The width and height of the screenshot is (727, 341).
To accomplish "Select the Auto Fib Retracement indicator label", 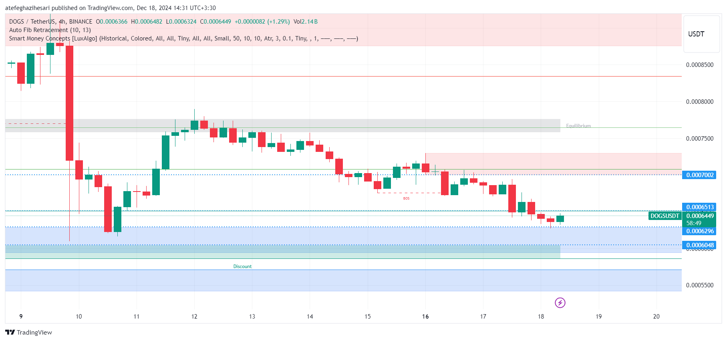I will click(x=50, y=30).
